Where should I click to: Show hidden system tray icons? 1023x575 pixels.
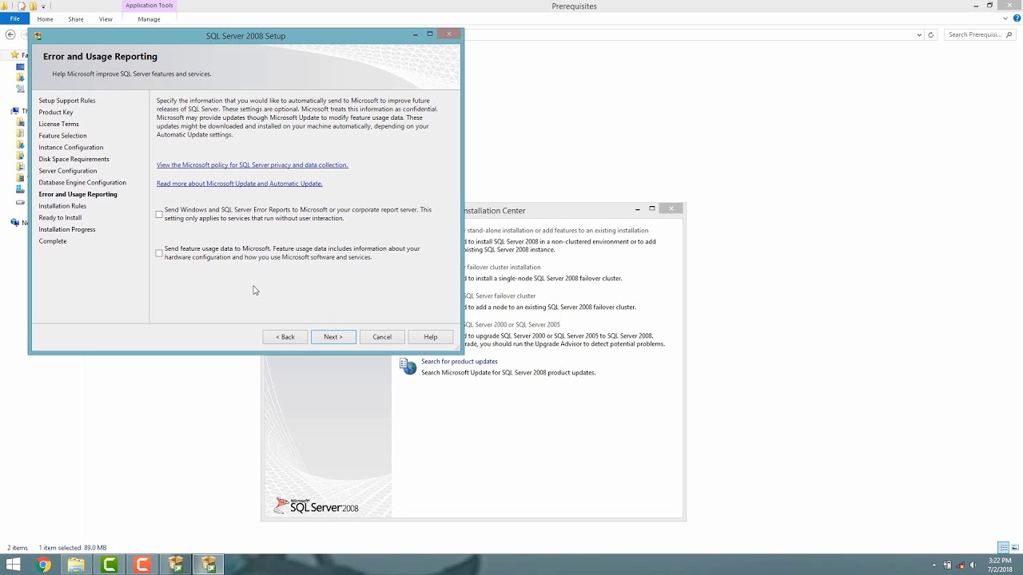(x=933, y=565)
